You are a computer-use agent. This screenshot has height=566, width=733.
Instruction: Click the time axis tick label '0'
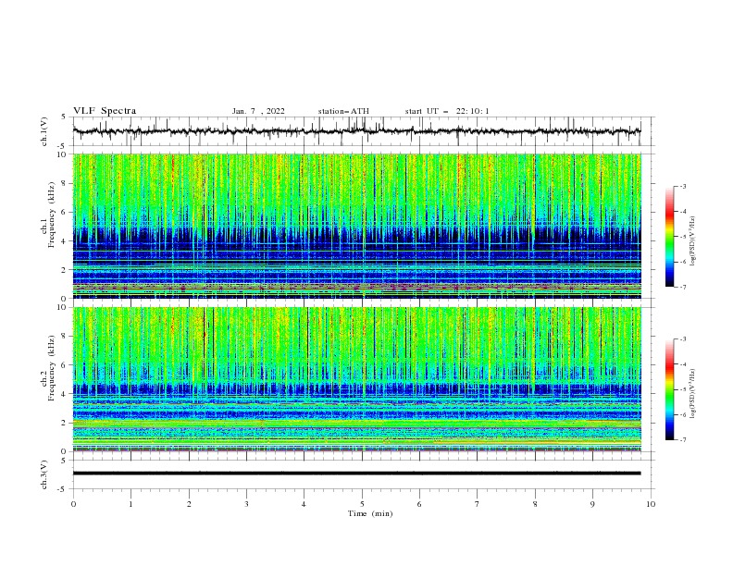[x=73, y=504]
